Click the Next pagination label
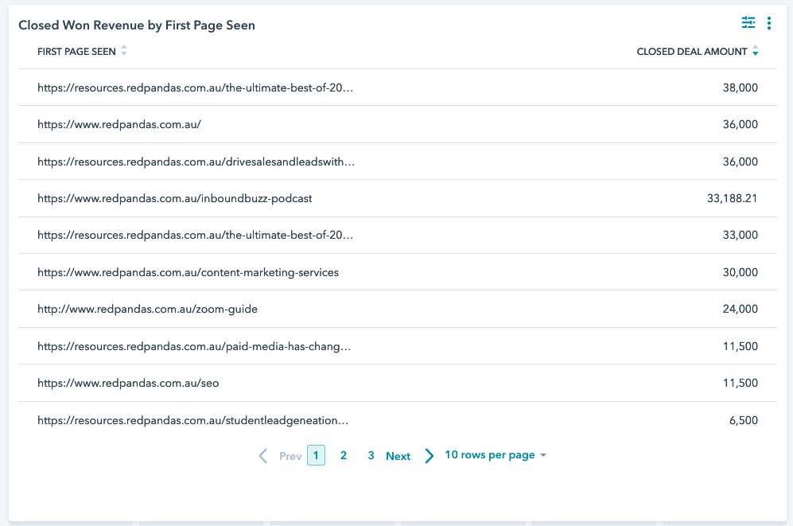793x526 pixels. pyautogui.click(x=398, y=455)
